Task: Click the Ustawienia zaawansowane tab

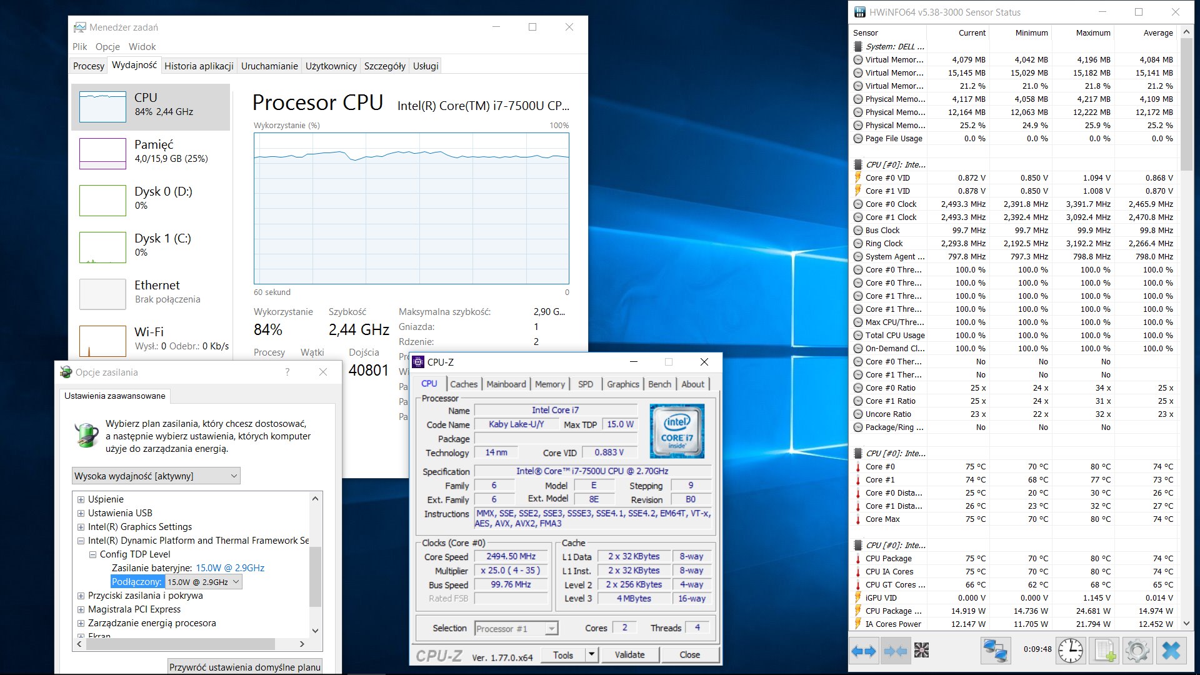Action: coord(115,396)
